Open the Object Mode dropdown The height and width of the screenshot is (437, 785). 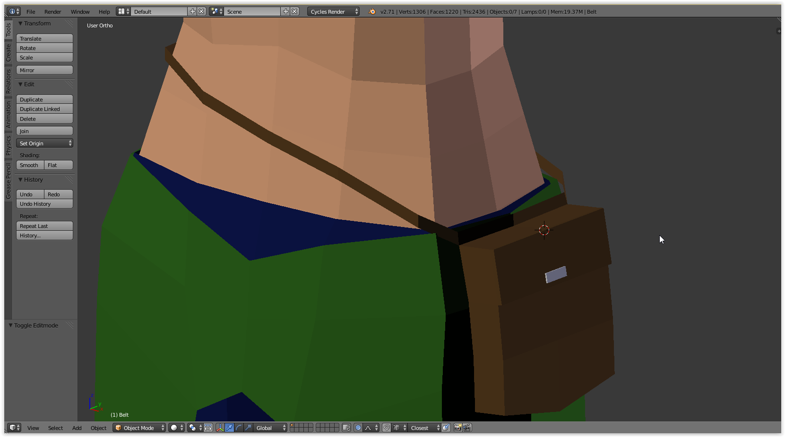(x=139, y=428)
